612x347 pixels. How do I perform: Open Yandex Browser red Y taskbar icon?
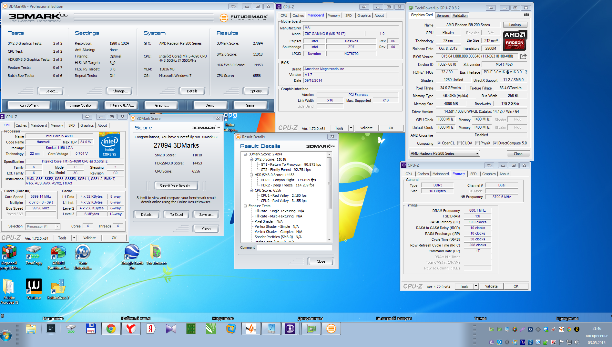click(x=131, y=329)
